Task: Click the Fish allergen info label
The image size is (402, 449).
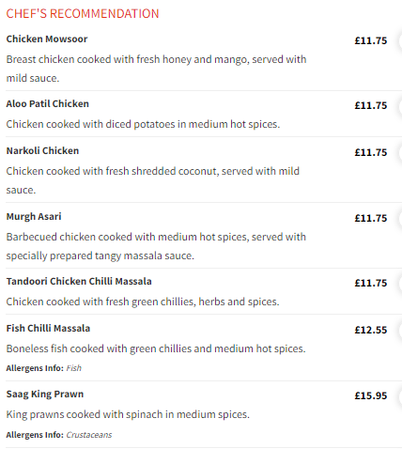Action: click(x=74, y=368)
